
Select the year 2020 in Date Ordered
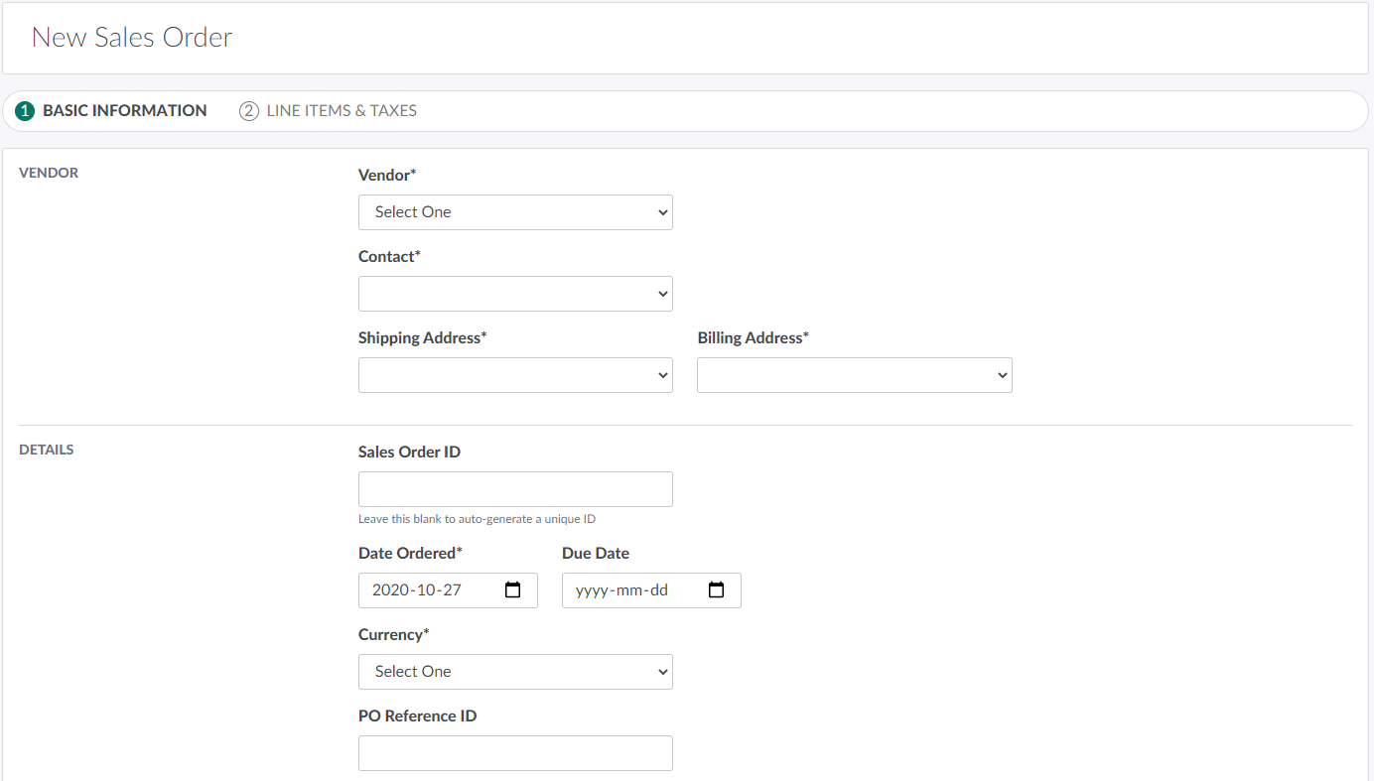tap(389, 590)
